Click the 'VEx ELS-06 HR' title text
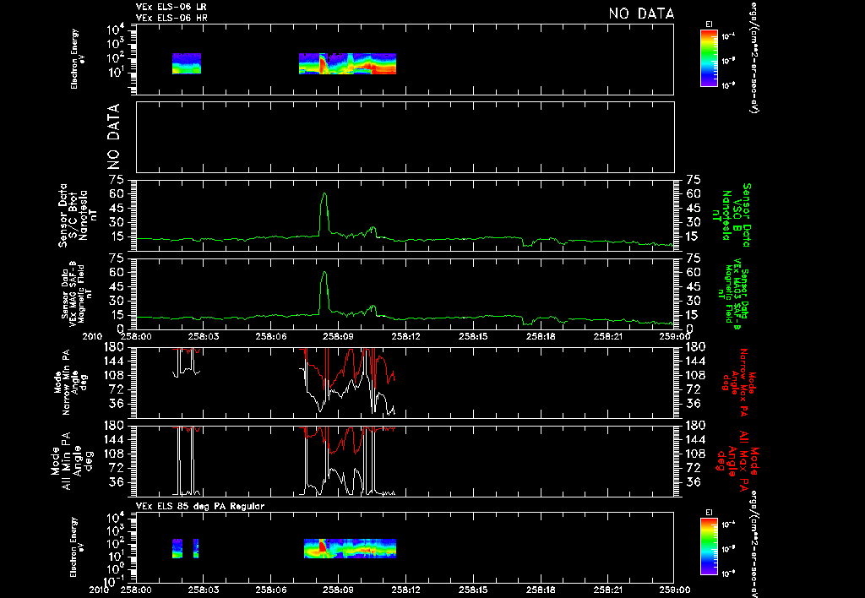This screenshot has width=865, height=598. (x=171, y=18)
